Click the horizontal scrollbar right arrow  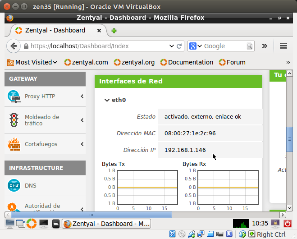click(x=283, y=215)
